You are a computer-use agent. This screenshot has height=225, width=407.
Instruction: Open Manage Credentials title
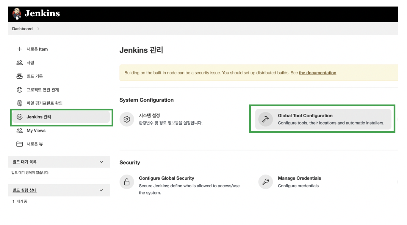[299, 178]
